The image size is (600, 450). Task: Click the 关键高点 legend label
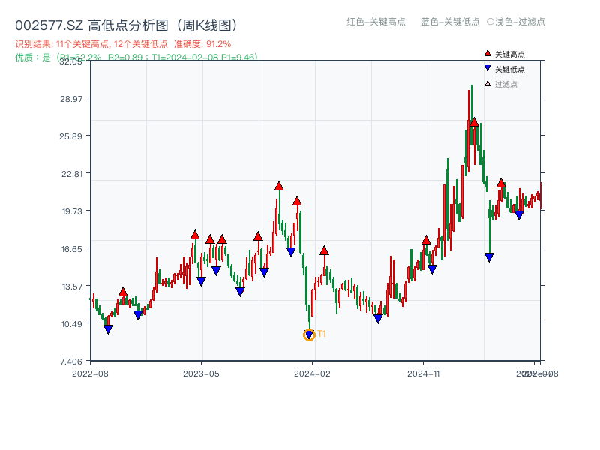(x=510, y=54)
